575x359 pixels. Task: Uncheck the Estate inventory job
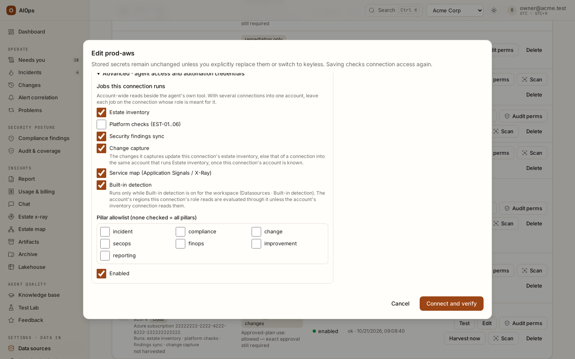click(101, 112)
